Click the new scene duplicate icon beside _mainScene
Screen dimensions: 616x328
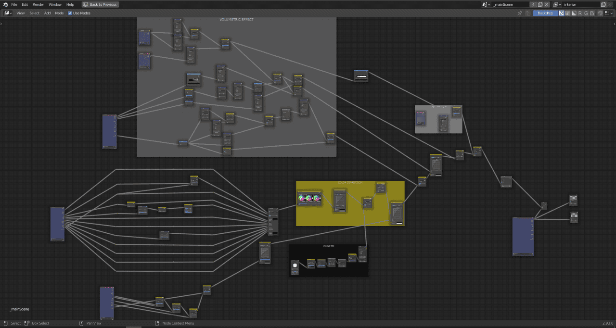click(x=540, y=4)
